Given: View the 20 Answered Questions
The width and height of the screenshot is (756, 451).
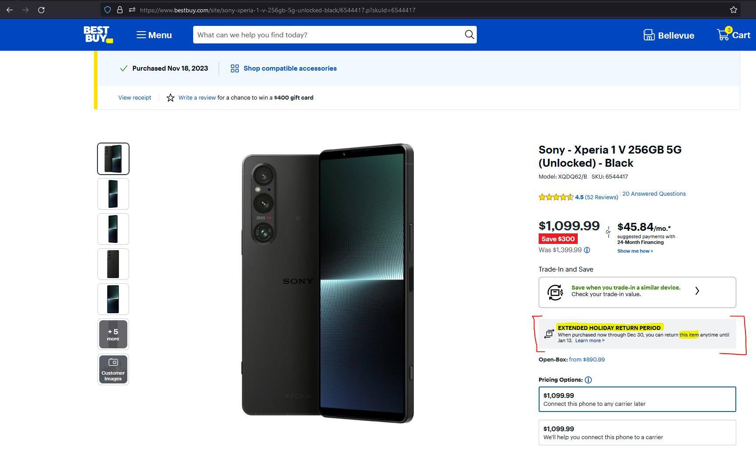Looking at the screenshot, I should click(x=654, y=193).
